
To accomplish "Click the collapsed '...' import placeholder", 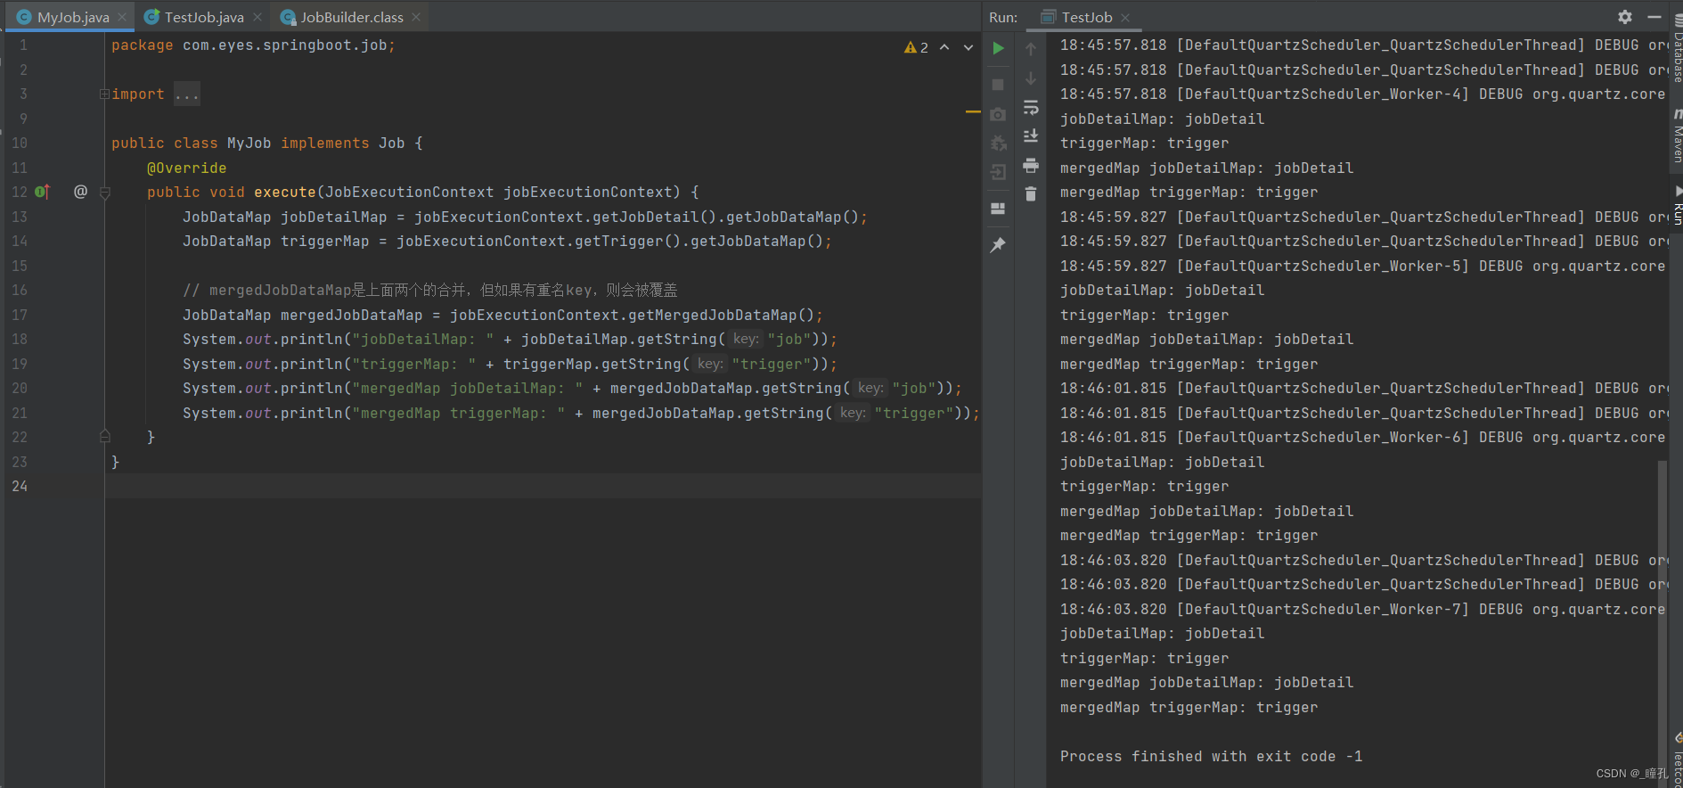I will pos(186,94).
